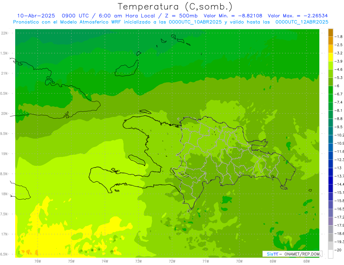Screen dimensions: 344x265
Task: Click the 20N latitude label
Action: [5, 113]
